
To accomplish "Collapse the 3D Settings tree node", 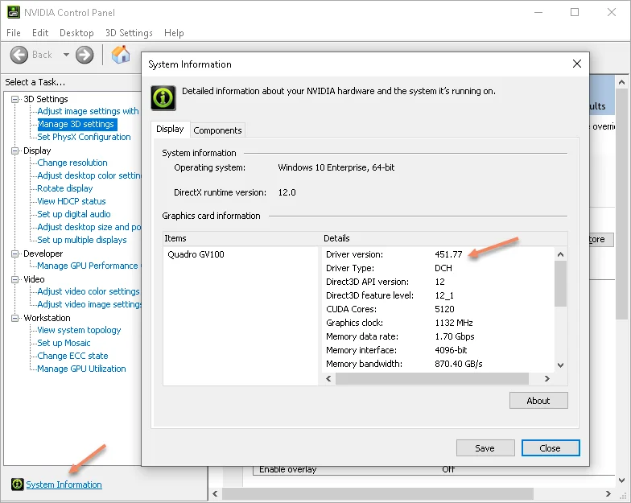I will (15, 99).
